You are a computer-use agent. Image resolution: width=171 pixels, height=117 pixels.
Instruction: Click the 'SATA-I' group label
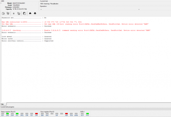click(82, 112)
